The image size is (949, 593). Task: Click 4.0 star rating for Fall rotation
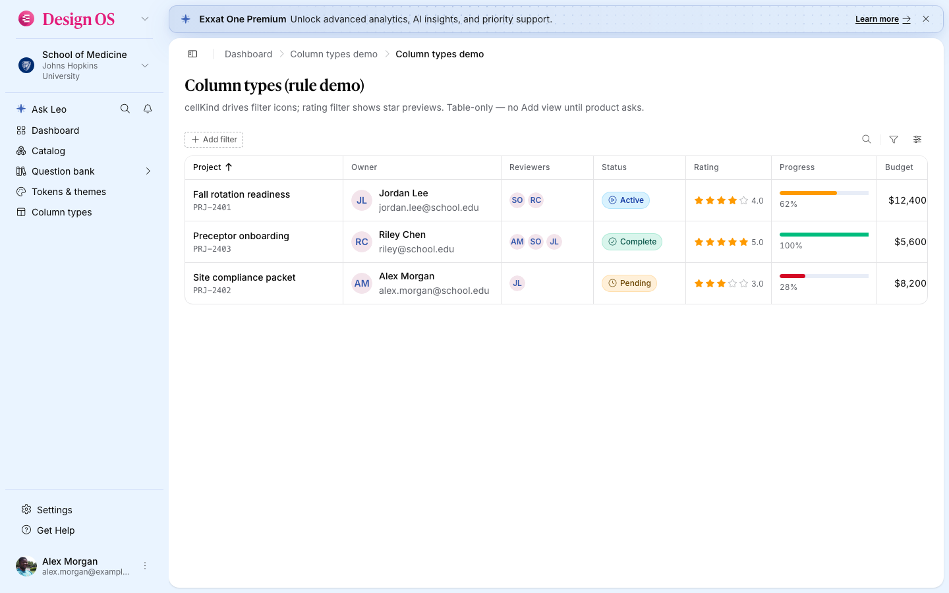click(728, 200)
